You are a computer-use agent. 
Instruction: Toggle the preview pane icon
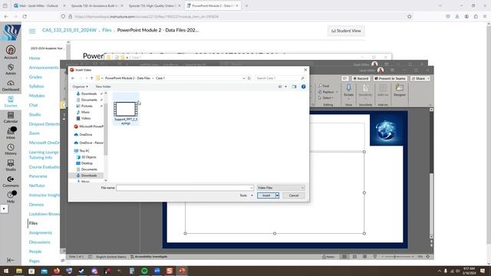click(x=294, y=87)
